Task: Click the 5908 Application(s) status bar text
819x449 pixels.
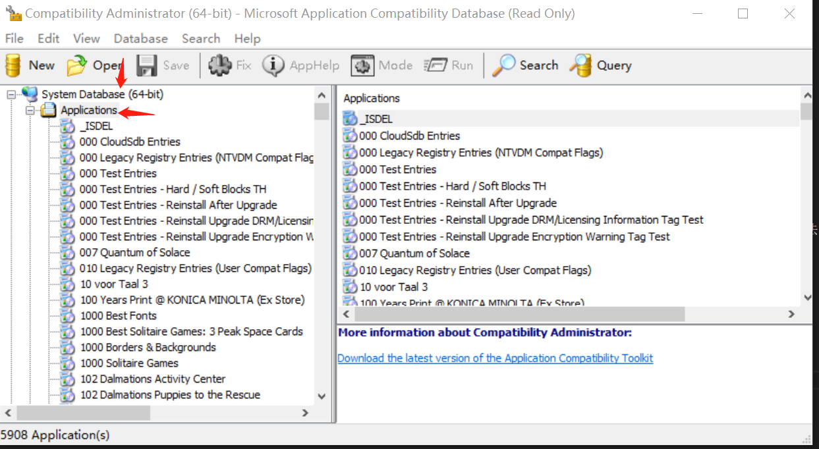Action: click(55, 435)
